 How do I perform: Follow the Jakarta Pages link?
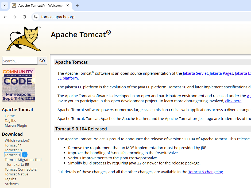[221, 73]
